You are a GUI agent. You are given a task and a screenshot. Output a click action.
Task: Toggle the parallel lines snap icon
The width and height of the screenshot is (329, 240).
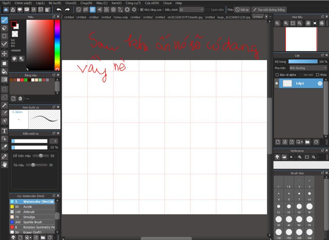pyautogui.click(x=85, y=10)
